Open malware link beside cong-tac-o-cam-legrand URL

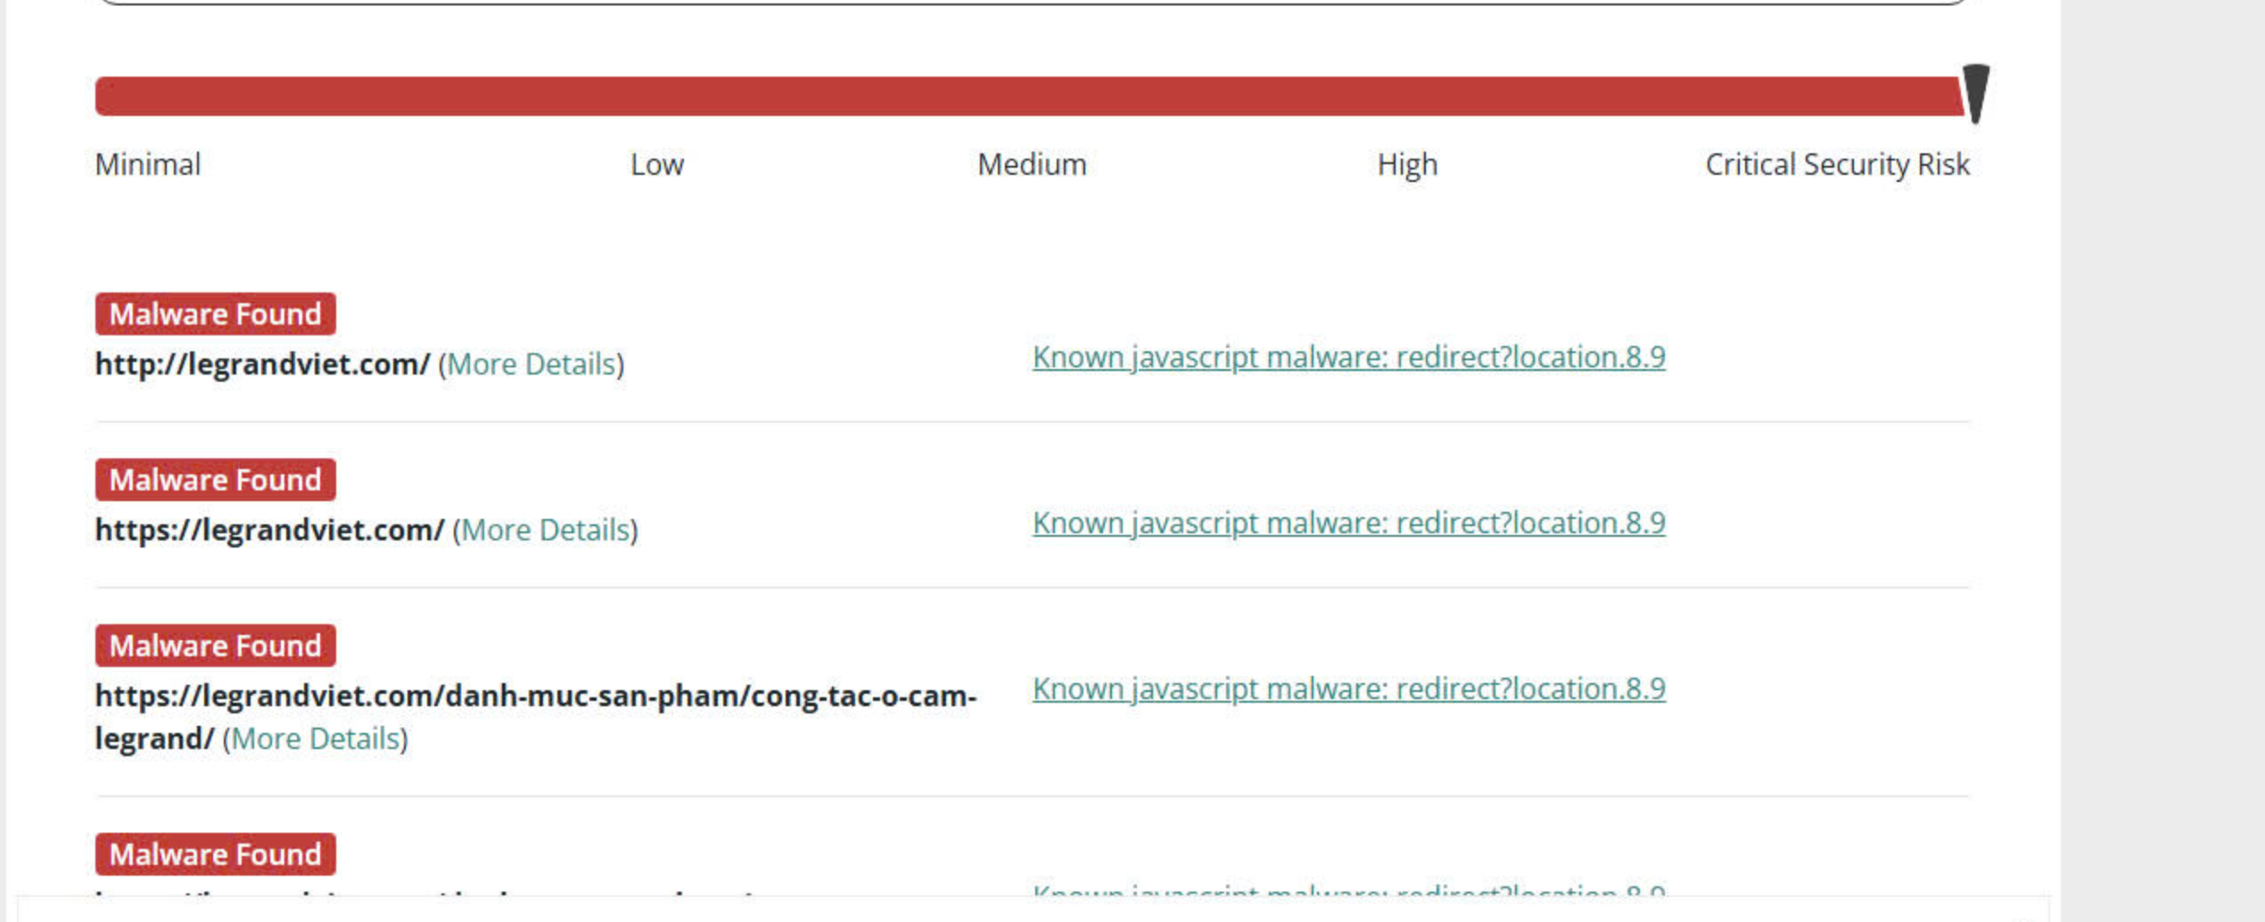tap(1348, 688)
